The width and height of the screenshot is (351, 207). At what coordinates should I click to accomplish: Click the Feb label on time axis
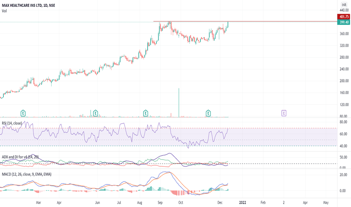[263, 202]
